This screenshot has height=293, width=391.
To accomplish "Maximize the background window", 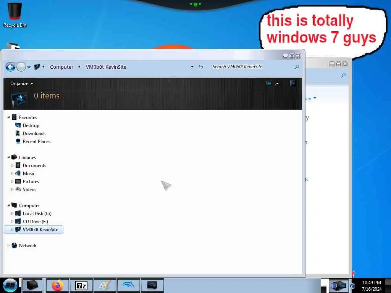I will (338, 64).
